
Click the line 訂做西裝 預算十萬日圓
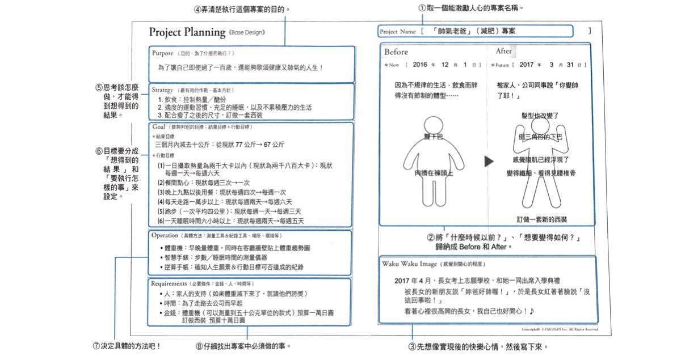213,320
